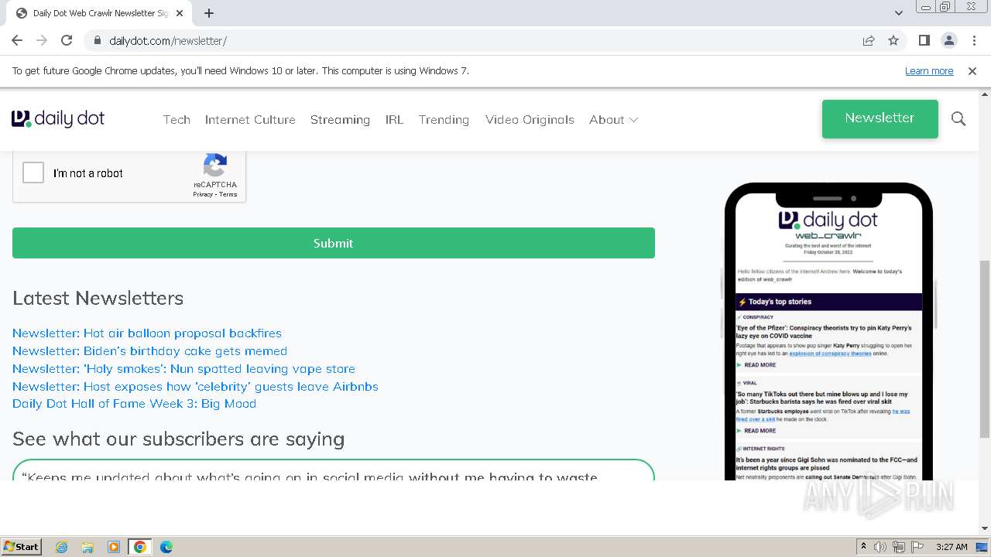Click the Action Center flag tray icon
Viewport: 991px width, 557px height.
click(917, 547)
